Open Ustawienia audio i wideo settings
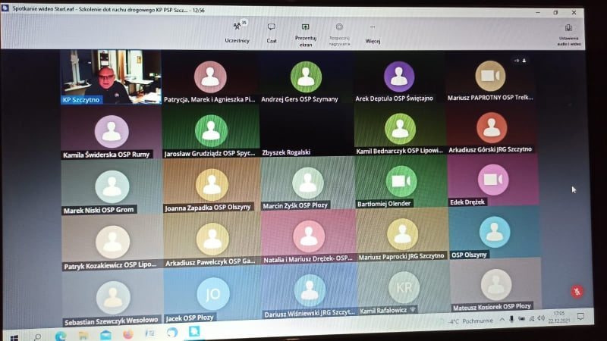 point(568,31)
